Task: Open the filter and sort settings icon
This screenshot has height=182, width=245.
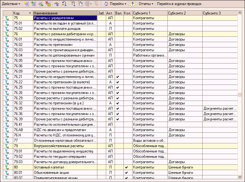Action: pos(73,4)
